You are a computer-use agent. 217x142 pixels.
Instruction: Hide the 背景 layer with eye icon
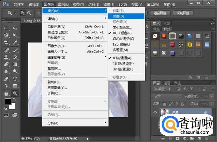(x=156, y=112)
